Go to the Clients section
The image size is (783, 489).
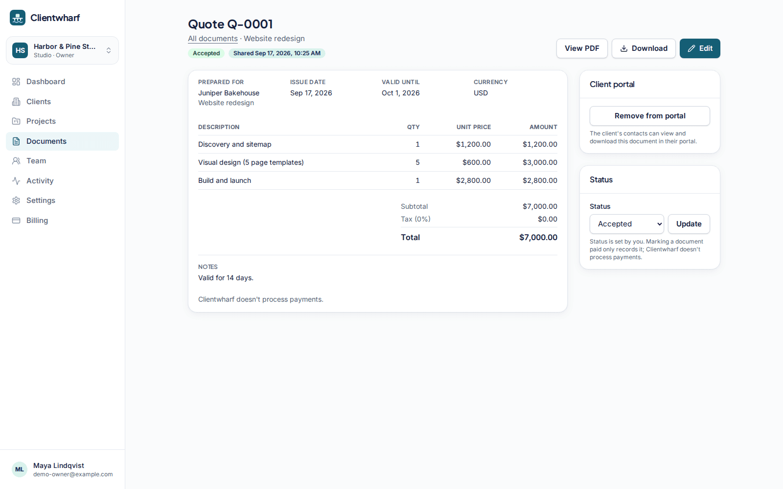[x=62, y=102]
